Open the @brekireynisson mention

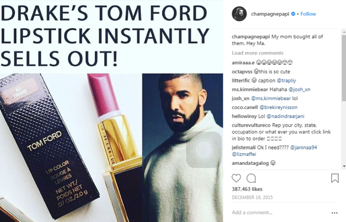click(x=278, y=107)
